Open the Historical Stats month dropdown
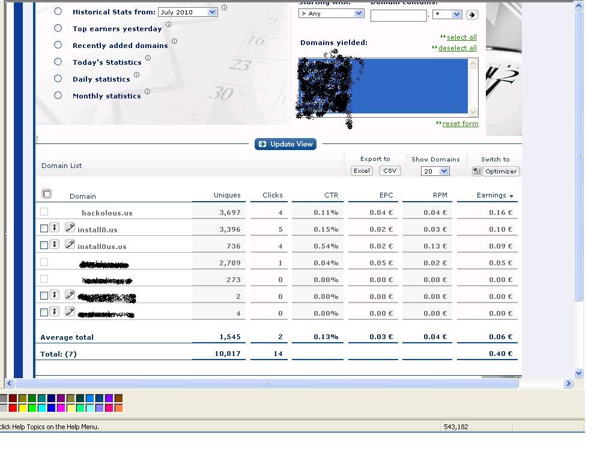615x461 pixels. coord(212,12)
